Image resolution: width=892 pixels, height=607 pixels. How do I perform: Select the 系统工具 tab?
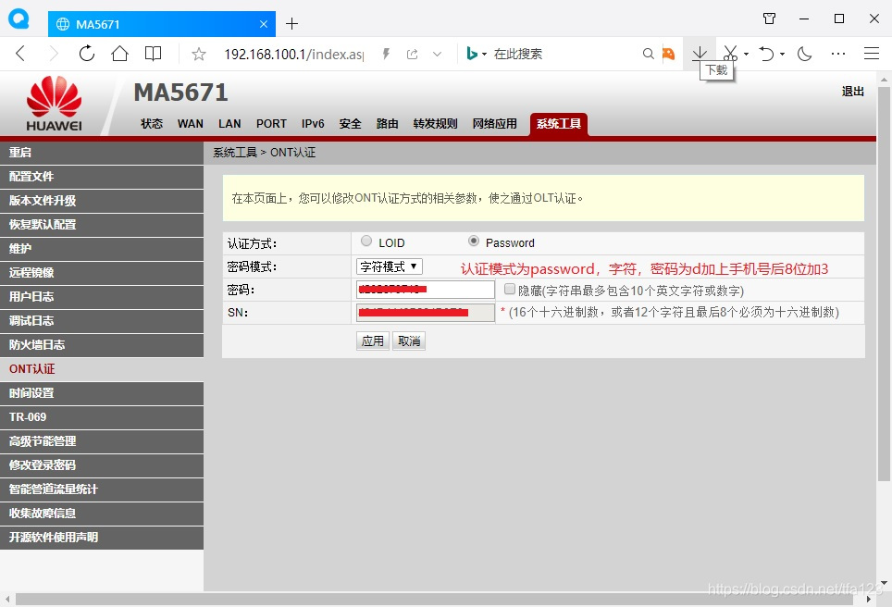coord(559,124)
